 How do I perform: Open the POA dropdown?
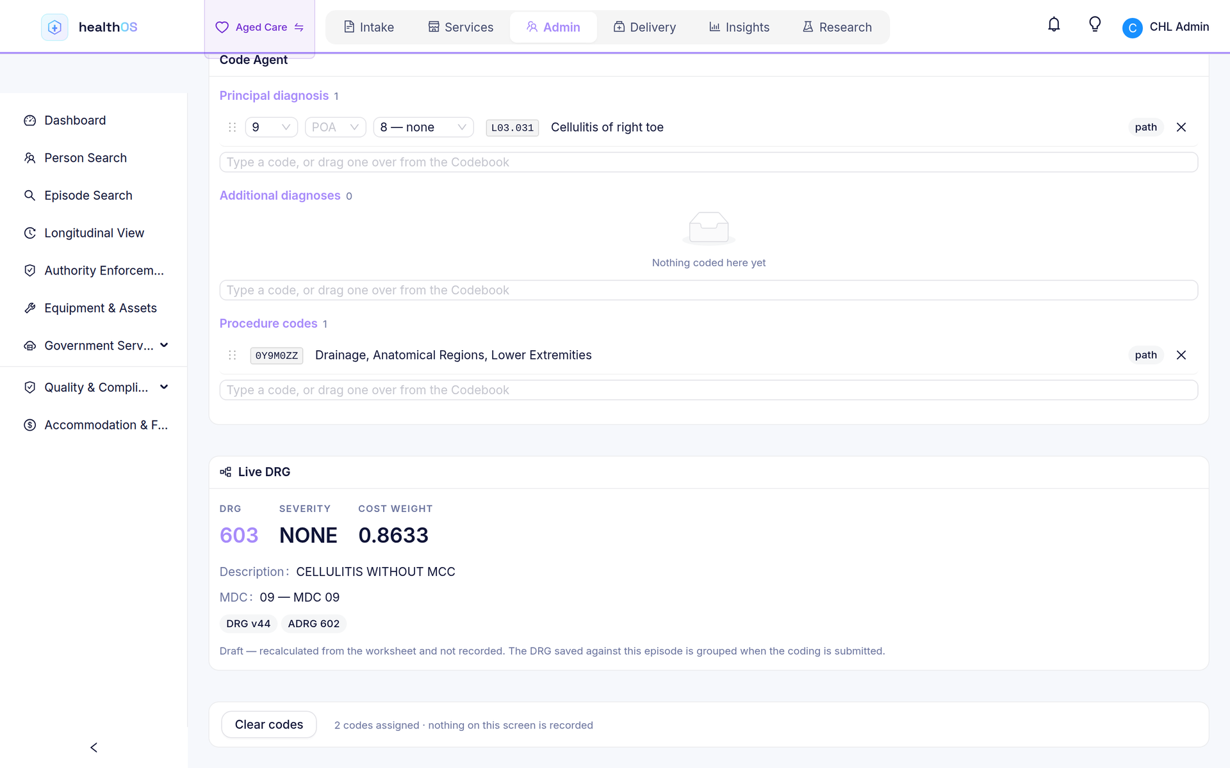click(335, 127)
